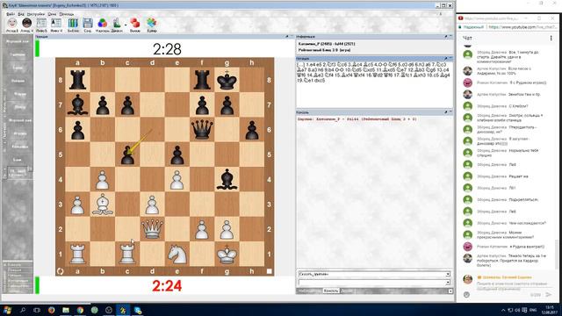The width and height of the screenshot is (562, 316).
Task: Select the white queen on d2
Action: coord(152,229)
